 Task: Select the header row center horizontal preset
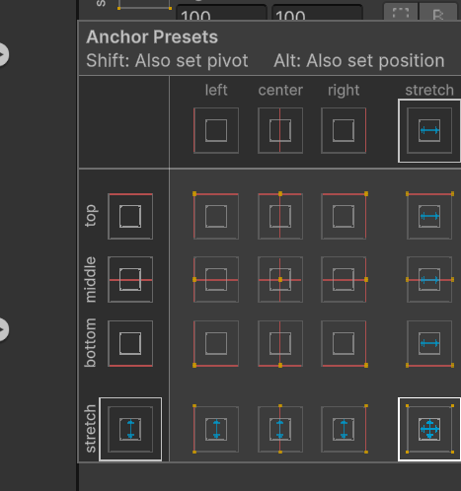click(280, 130)
